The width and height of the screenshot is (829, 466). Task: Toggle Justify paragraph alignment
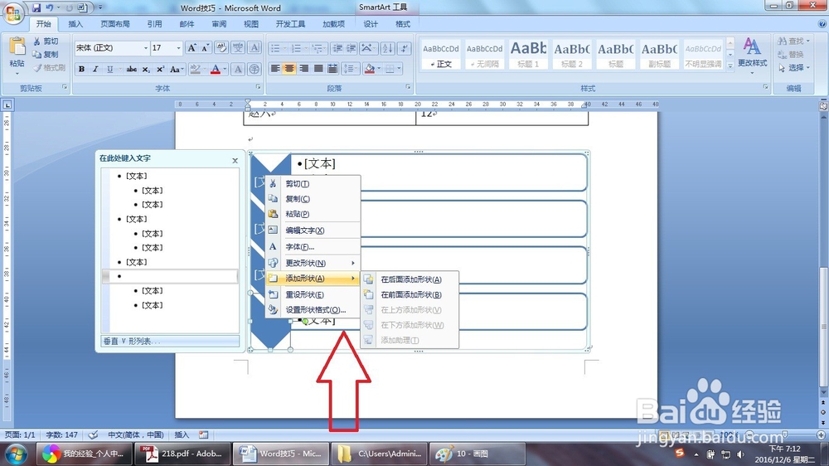(x=318, y=69)
